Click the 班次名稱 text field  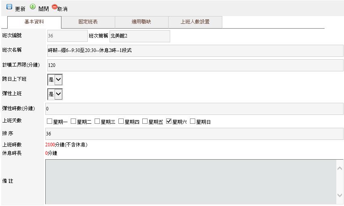click(195, 51)
